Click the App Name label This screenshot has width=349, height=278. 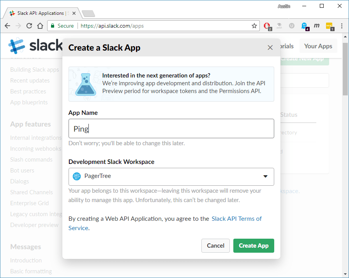[x=83, y=113]
